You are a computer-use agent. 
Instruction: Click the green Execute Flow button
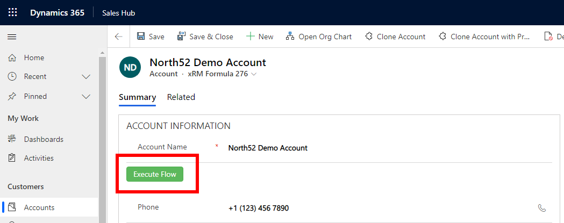click(155, 174)
